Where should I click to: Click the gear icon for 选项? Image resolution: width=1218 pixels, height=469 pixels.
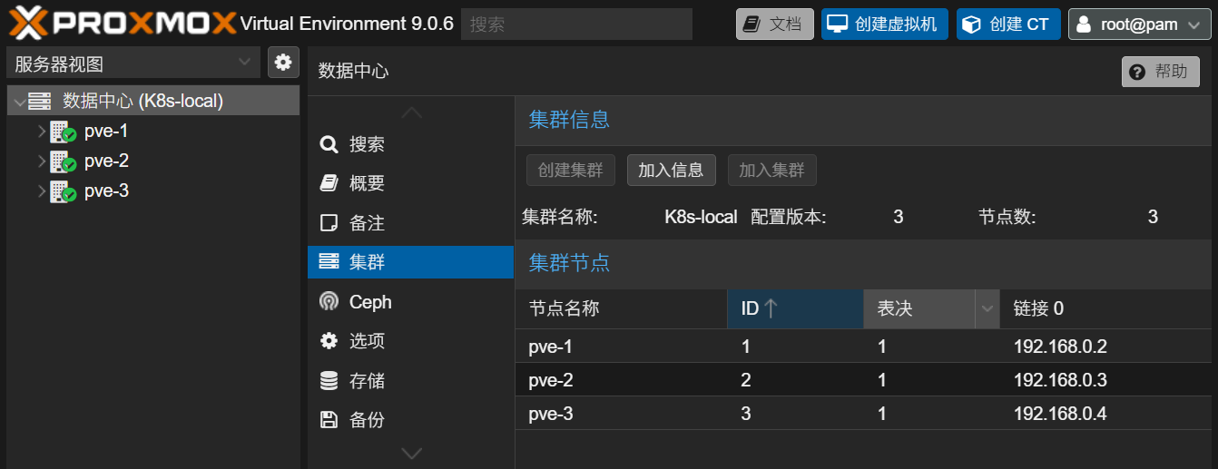point(329,341)
